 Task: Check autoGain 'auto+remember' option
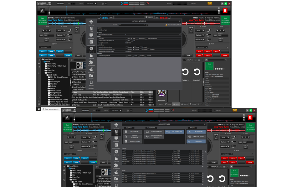[146, 39]
